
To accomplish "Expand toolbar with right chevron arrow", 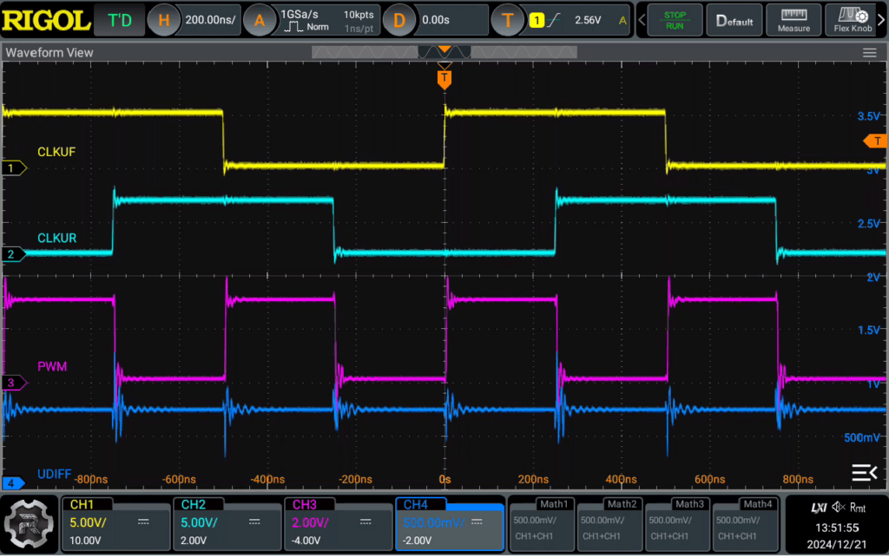I will click(x=882, y=21).
